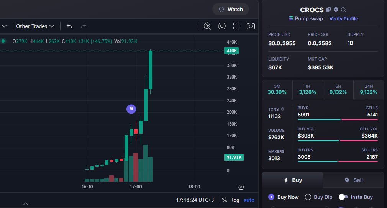Click the 0.0₅2582 SOL price value
The image size is (387, 208).
[x=320, y=43]
